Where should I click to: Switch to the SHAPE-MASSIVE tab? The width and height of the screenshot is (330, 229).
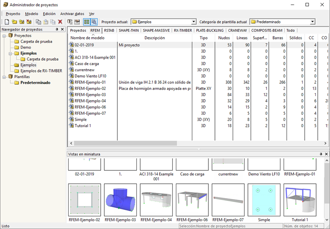[156, 30]
